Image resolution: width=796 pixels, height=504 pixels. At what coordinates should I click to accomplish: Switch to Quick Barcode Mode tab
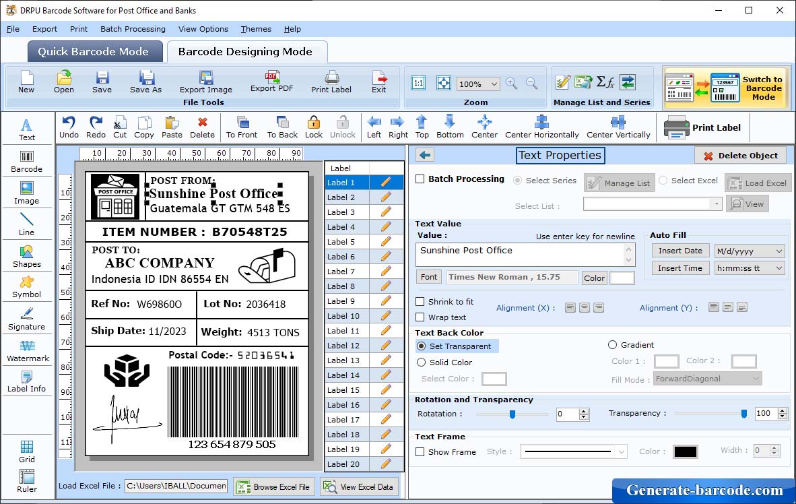(x=94, y=52)
